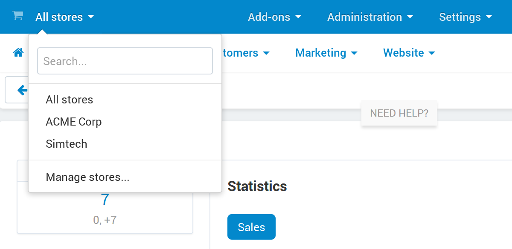Click the Statistics heading
Viewport: 512px width, 249px height.
pos(257,186)
